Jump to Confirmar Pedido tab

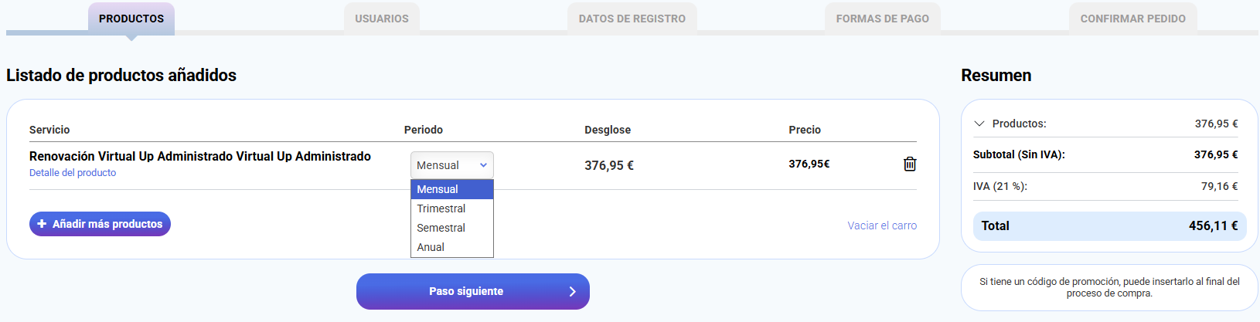[1132, 19]
